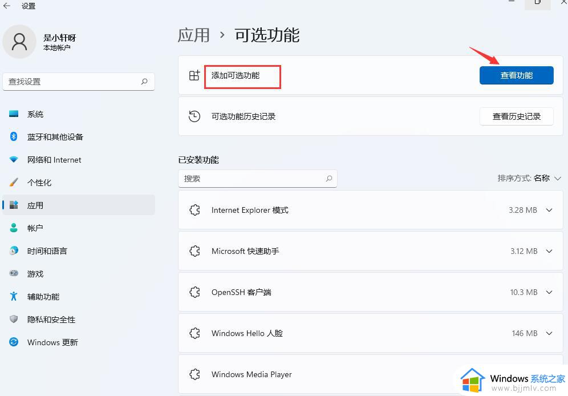
Task: Click the 游戏 controller icon
Action: (14, 273)
